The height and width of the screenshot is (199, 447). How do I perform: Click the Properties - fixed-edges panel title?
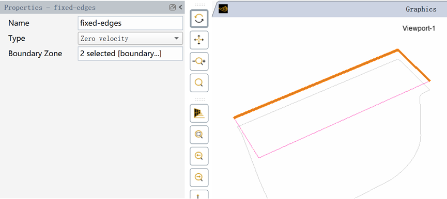coord(50,8)
